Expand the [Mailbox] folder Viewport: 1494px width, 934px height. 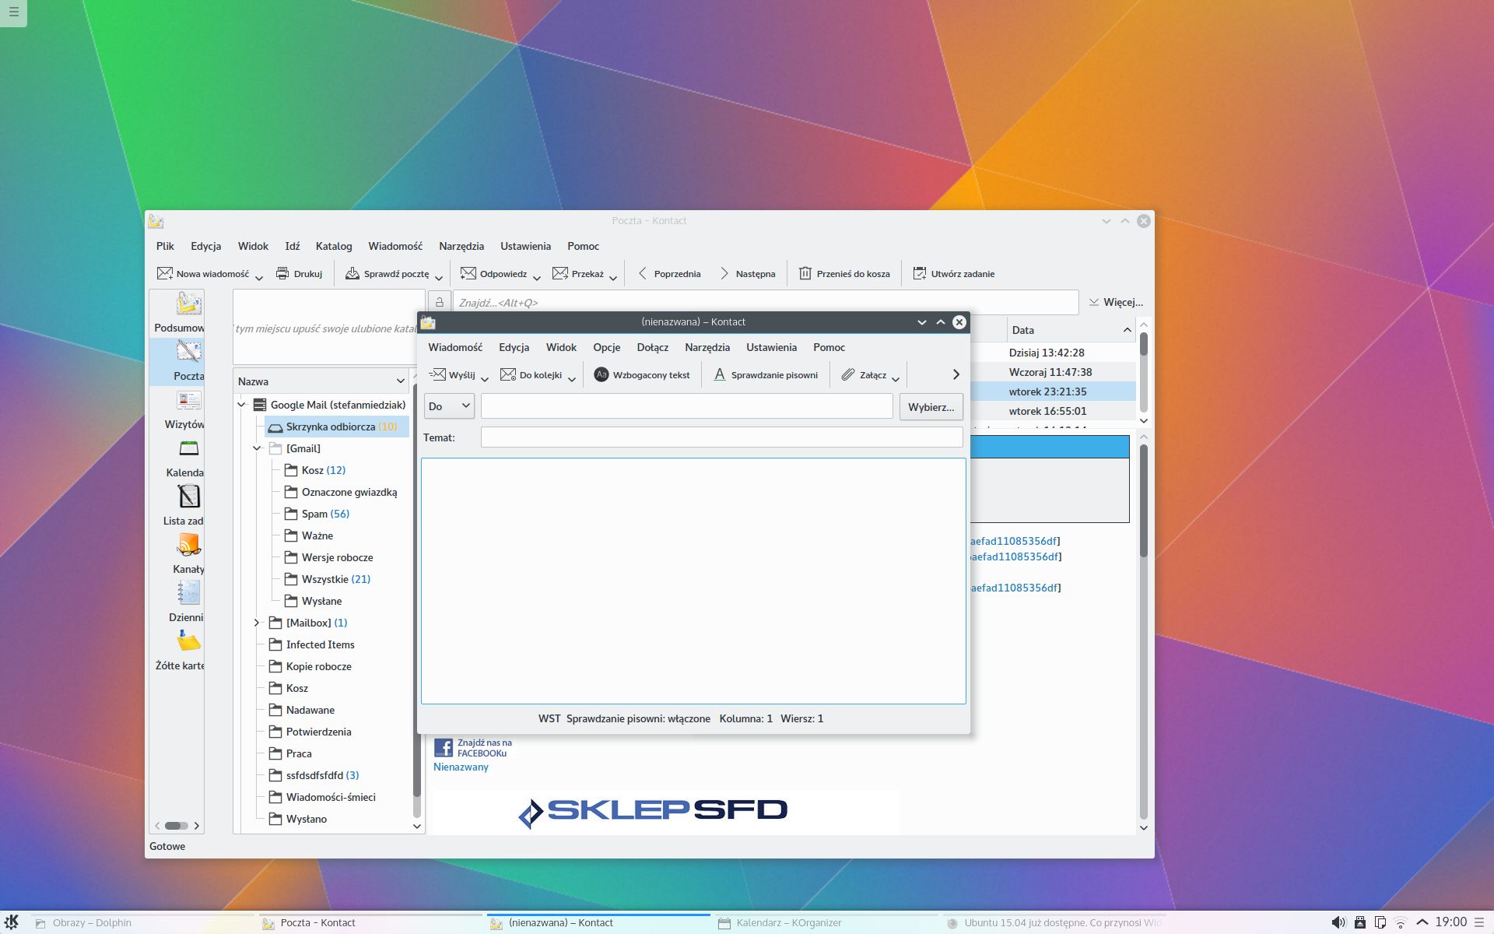click(257, 623)
